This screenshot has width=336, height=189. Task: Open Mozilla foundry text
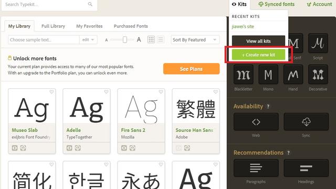(x=128, y=137)
